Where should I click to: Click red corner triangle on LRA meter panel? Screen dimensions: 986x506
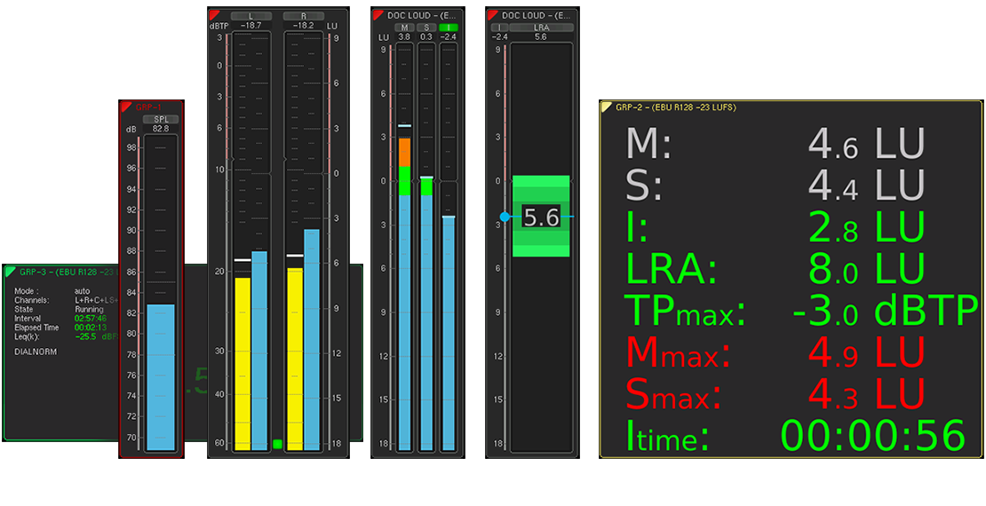point(492,15)
